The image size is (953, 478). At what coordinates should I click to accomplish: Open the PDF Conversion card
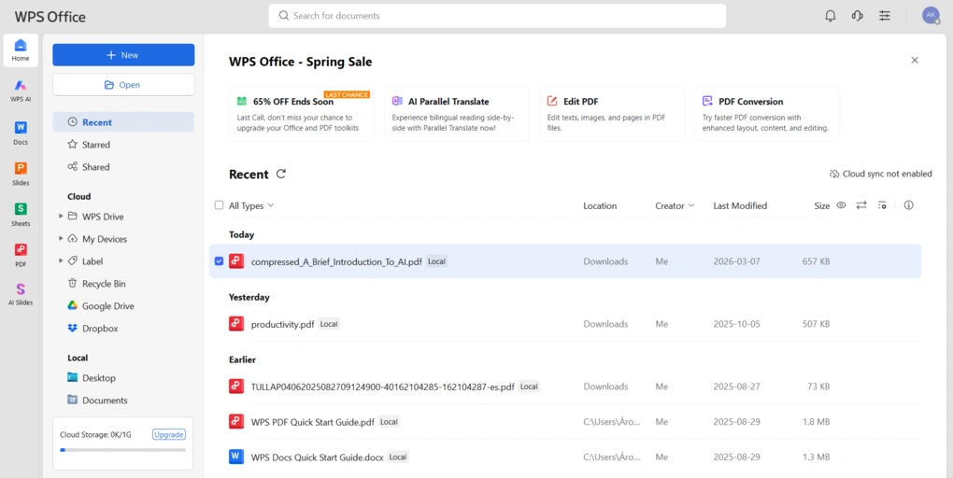click(767, 114)
